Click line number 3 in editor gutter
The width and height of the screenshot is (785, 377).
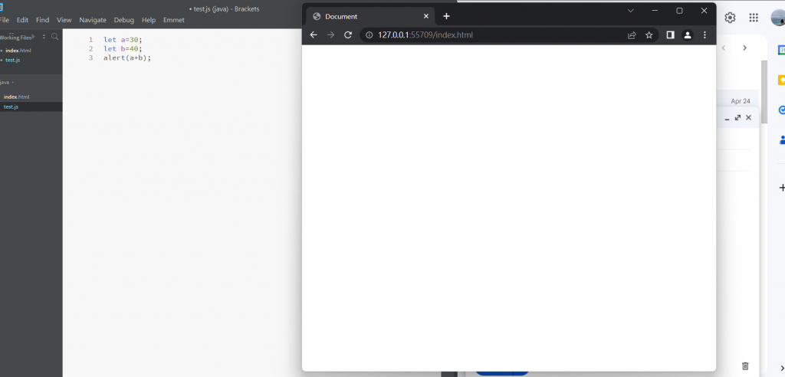click(x=90, y=57)
